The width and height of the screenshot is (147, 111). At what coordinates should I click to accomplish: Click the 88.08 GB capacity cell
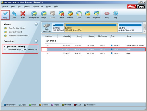pos(66,53)
